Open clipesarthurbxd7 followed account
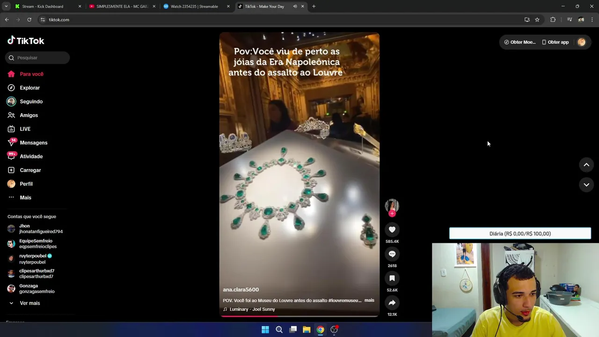Screen dimensions: 599x337 point(31,274)
